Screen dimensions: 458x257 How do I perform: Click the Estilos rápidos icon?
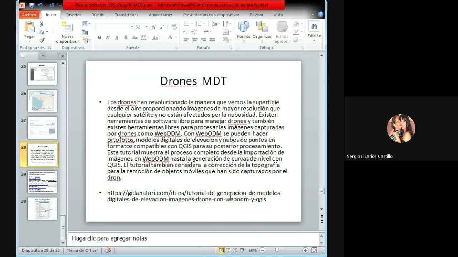point(282,27)
